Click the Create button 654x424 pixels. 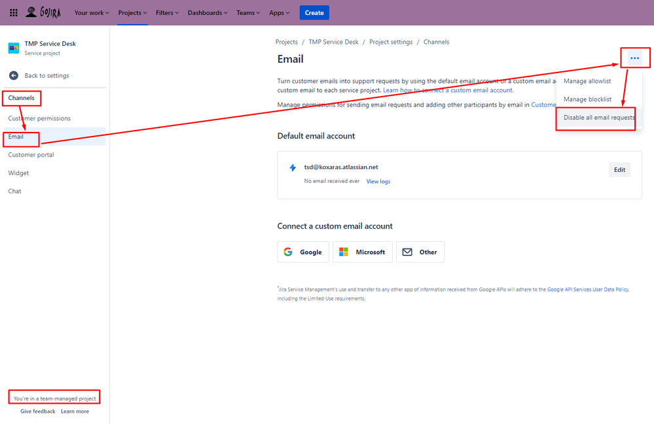click(314, 12)
